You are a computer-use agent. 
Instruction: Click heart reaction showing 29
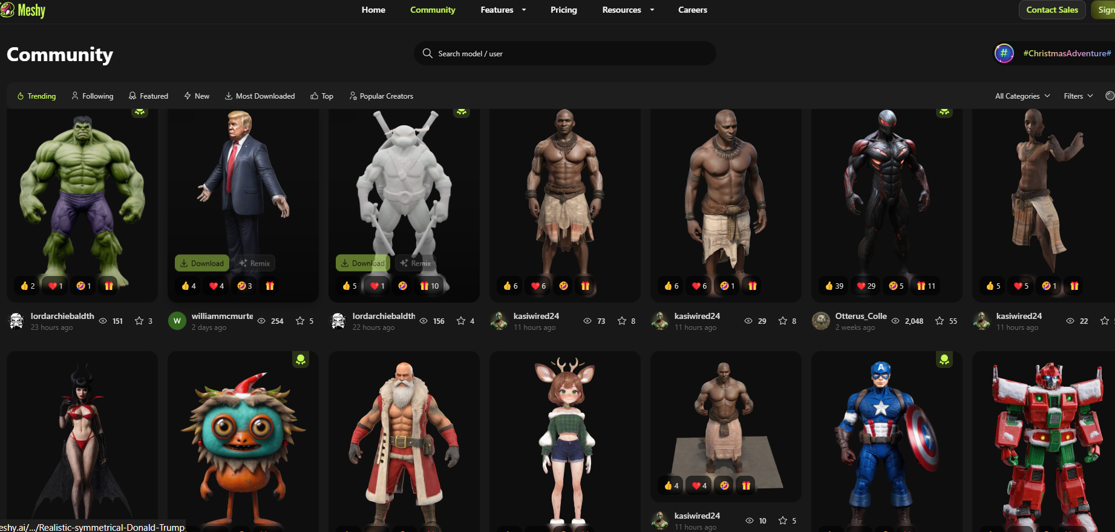(x=866, y=286)
